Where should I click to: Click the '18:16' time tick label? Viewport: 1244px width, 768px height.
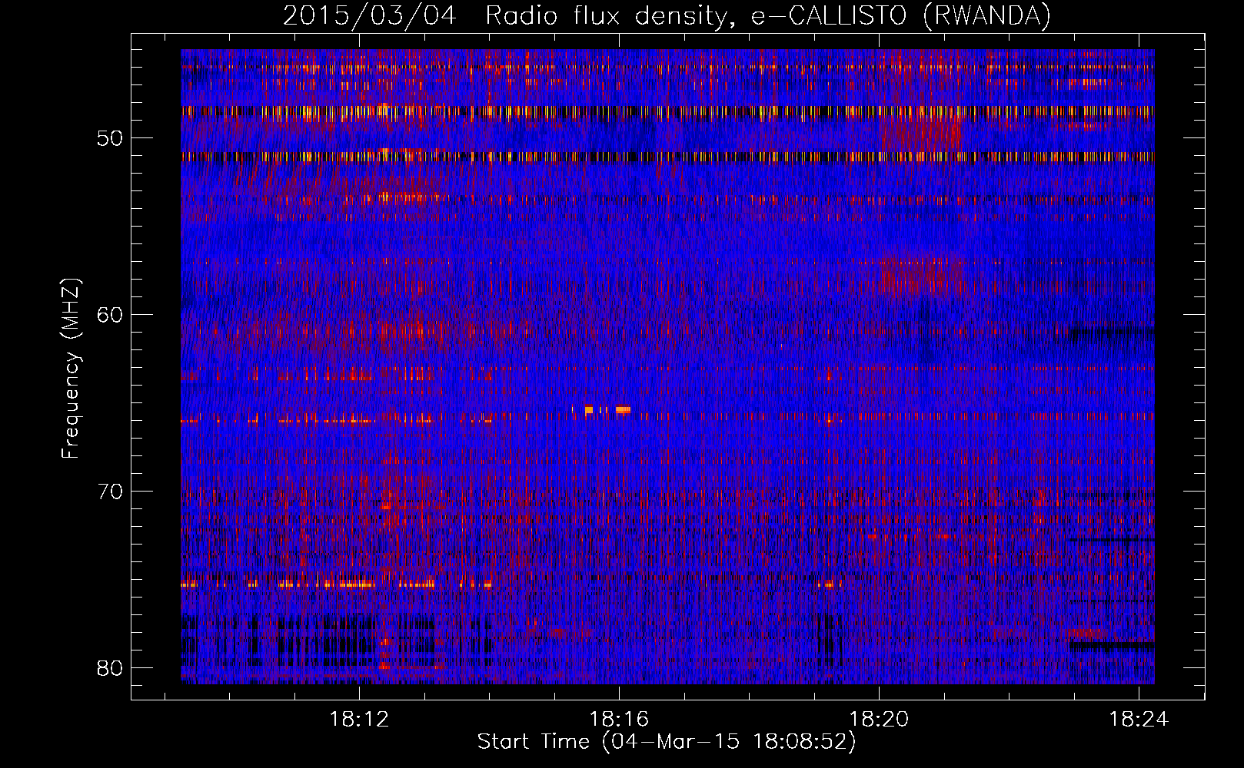(x=619, y=720)
